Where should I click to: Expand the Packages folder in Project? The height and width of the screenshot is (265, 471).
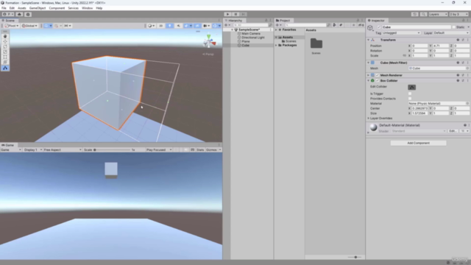[277, 45]
